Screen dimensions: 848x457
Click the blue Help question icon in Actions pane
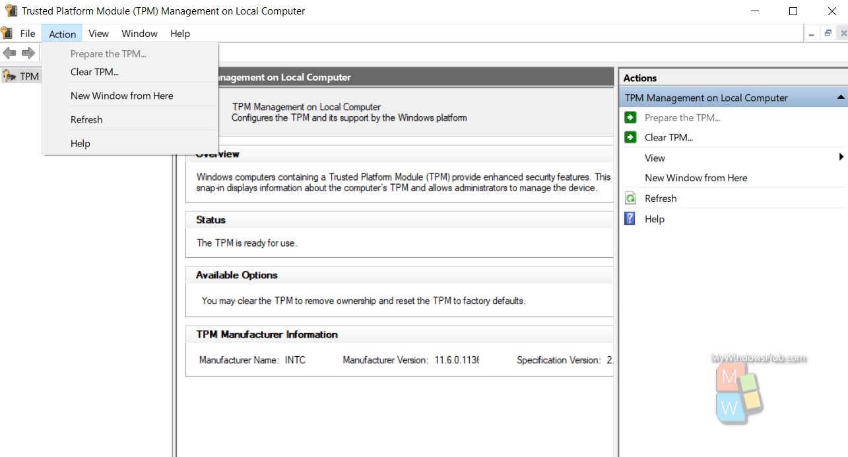(630, 218)
